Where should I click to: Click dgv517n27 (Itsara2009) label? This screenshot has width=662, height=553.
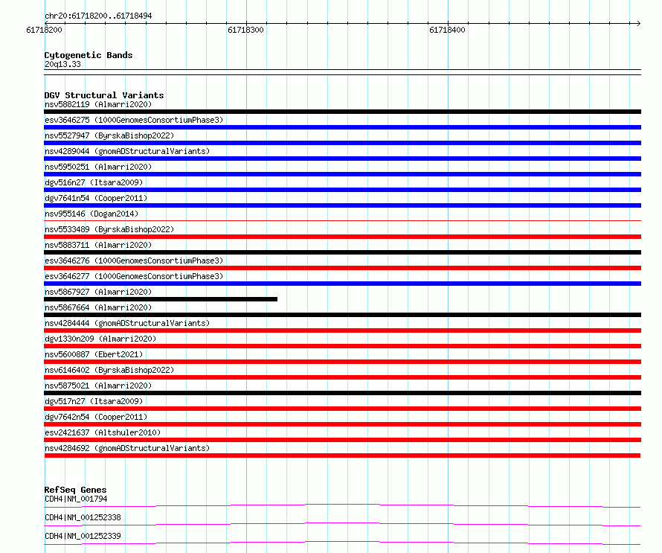click(x=94, y=401)
